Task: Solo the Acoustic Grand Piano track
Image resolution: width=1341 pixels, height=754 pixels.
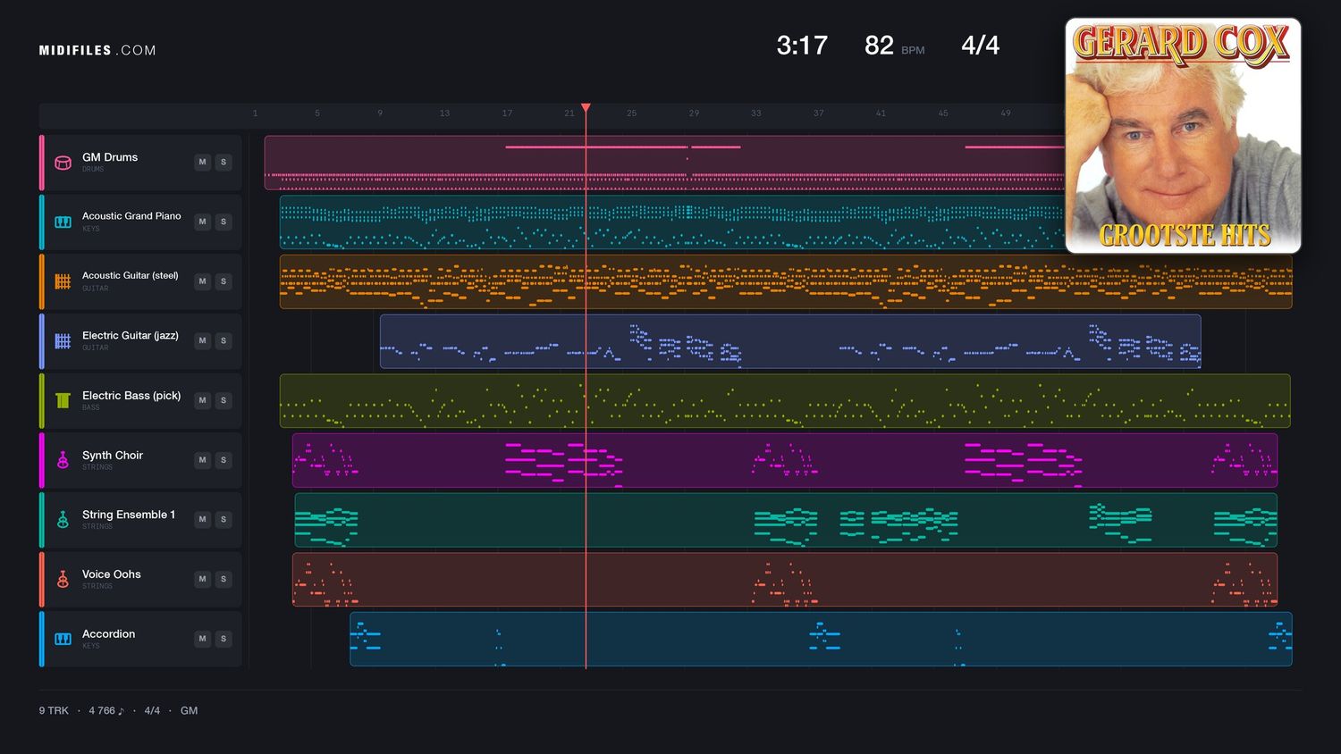Action: (x=223, y=222)
